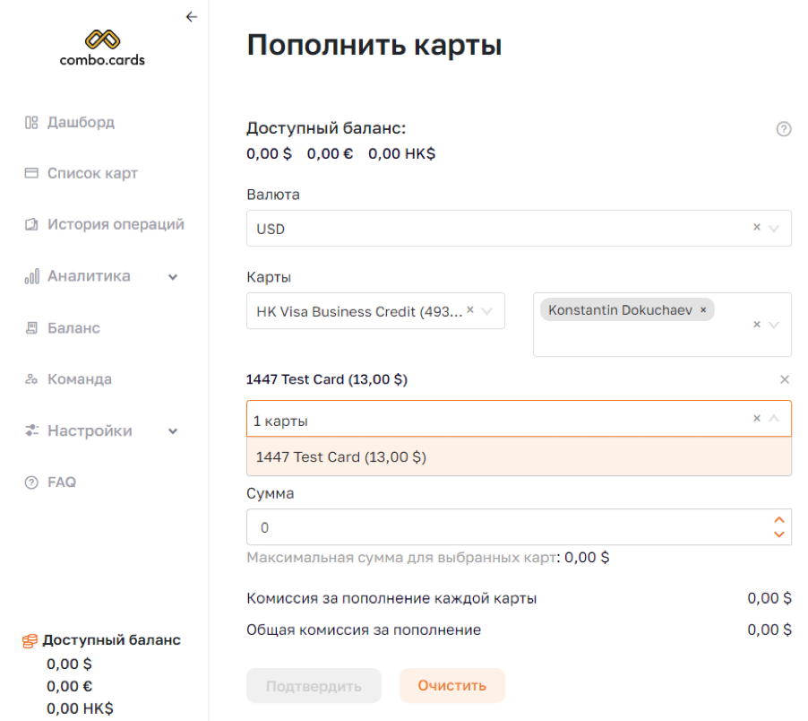Screen dimensions: 808x721
Task: Decrease the Сумма value with down arrow
Action: (x=779, y=534)
